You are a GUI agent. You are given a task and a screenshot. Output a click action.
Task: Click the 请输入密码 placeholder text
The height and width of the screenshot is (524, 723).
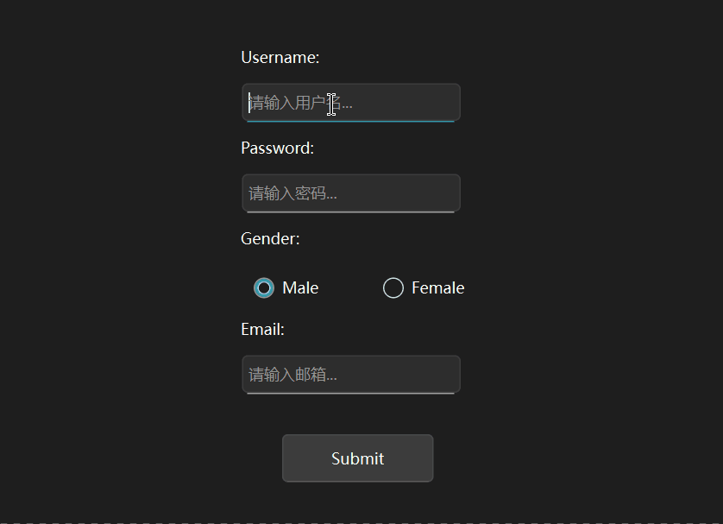tap(292, 194)
